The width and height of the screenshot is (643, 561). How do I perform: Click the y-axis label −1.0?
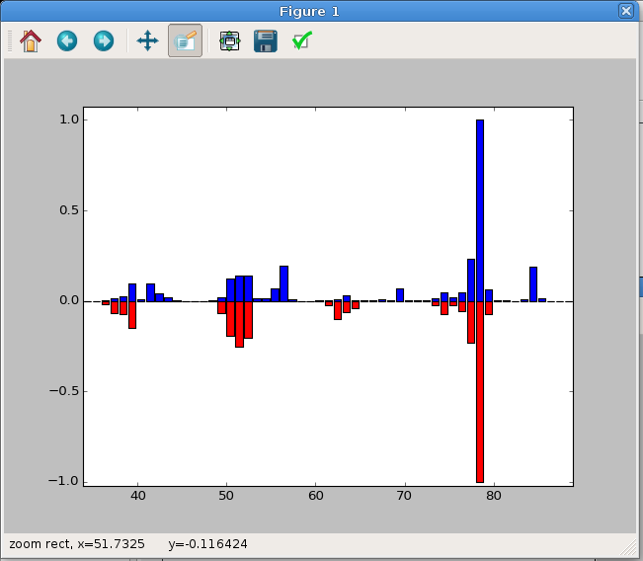click(64, 481)
